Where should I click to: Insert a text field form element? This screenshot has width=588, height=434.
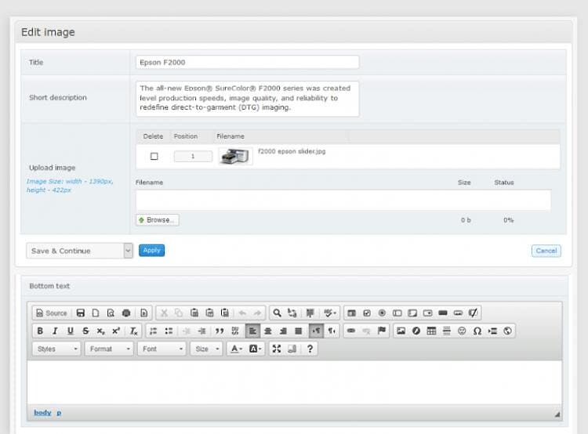397,313
